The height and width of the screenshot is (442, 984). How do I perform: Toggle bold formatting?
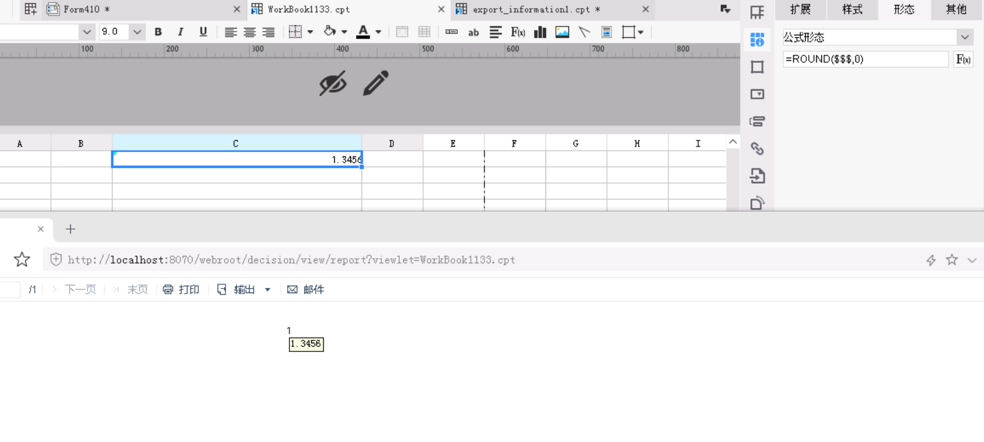click(x=158, y=32)
